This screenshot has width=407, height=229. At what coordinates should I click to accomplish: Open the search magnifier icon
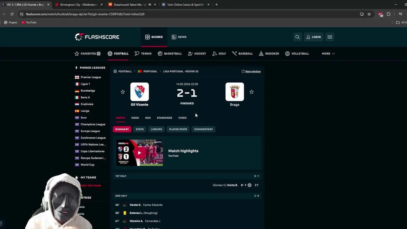(x=297, y=37)
